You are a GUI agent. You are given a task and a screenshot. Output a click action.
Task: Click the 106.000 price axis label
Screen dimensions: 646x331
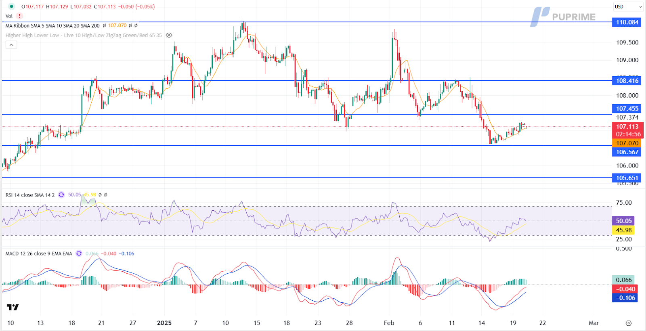point(627,165)
